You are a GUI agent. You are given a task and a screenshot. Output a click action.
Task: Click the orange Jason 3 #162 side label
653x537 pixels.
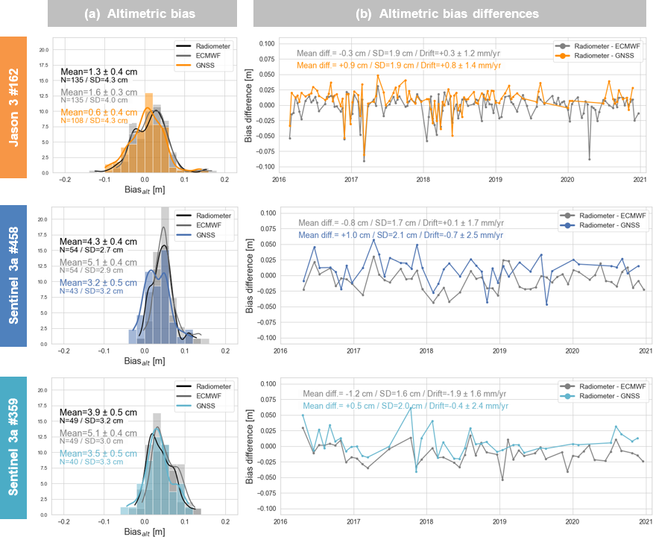(16, 107)
